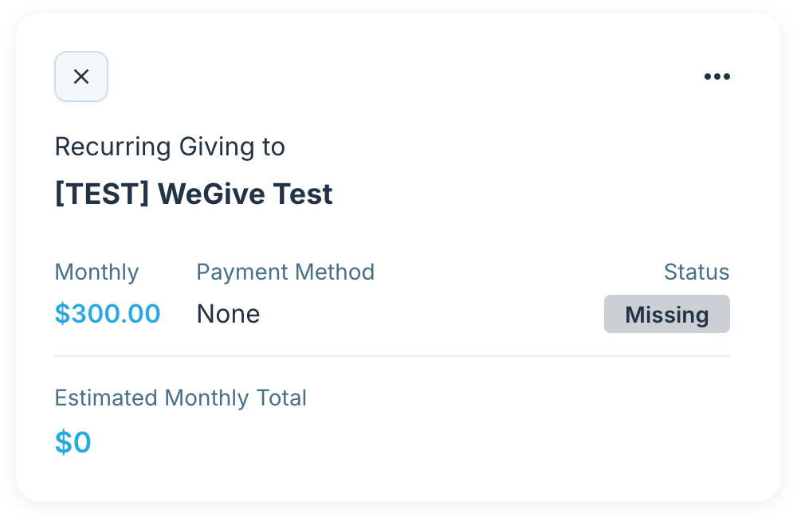The image size is (797, 521).
Task: Click the None payment method value
Action: [228, 314]
